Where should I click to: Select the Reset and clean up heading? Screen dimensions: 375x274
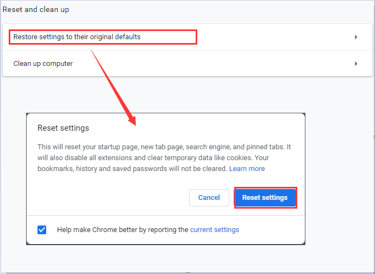pos(36,10)
